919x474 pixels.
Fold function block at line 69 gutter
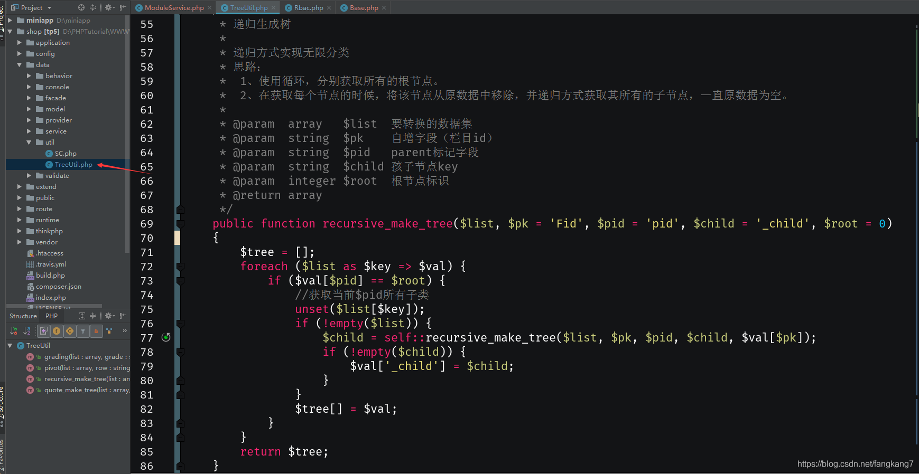[180, 224]
